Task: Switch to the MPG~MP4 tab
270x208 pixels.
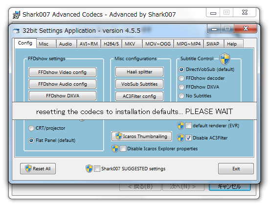Action: click(x=188, y=44)
